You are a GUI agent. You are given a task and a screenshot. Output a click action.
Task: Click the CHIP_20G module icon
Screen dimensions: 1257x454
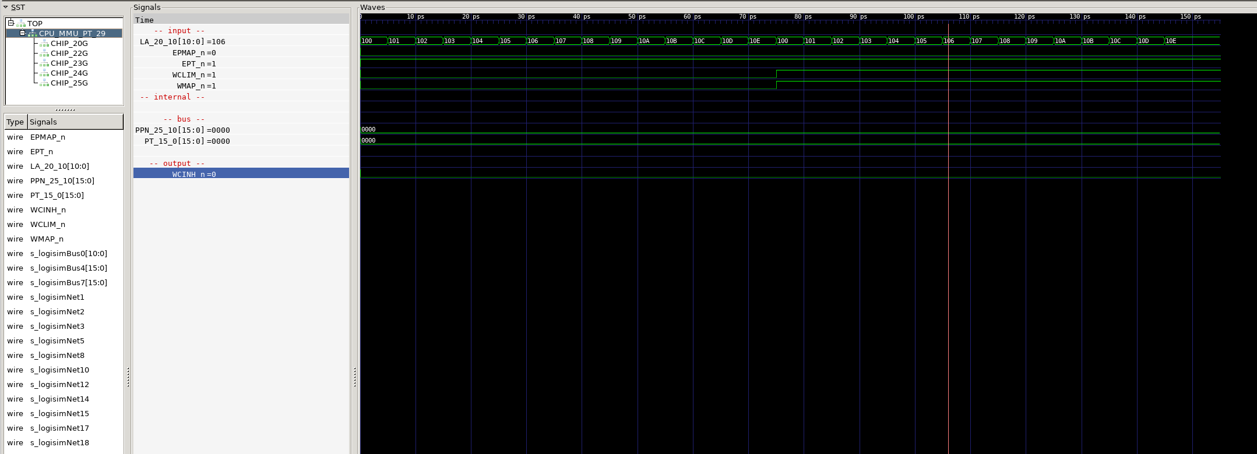44,44
